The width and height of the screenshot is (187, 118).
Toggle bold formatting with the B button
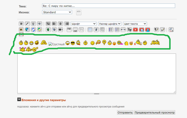[x=21, y=24]
